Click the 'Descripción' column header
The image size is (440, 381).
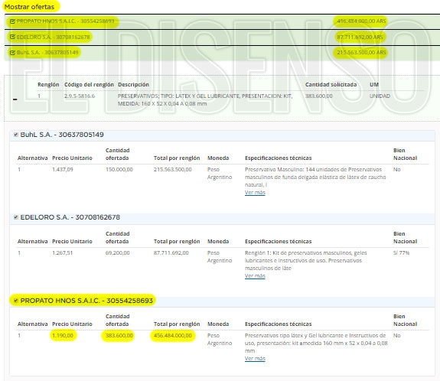pos(133,84)
